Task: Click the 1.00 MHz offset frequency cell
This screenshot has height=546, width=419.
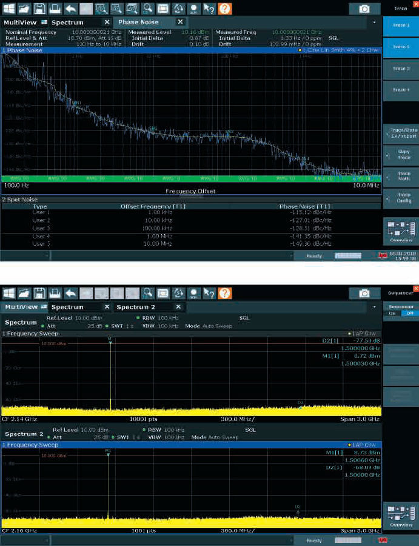Action: coord(158,236)
